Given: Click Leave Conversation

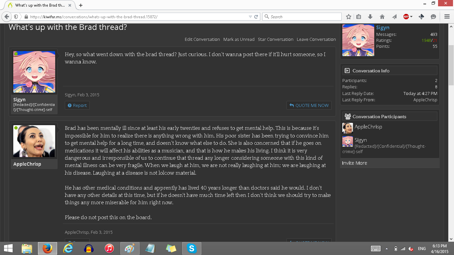Looking at the screenshot, I should pos(316,39).
